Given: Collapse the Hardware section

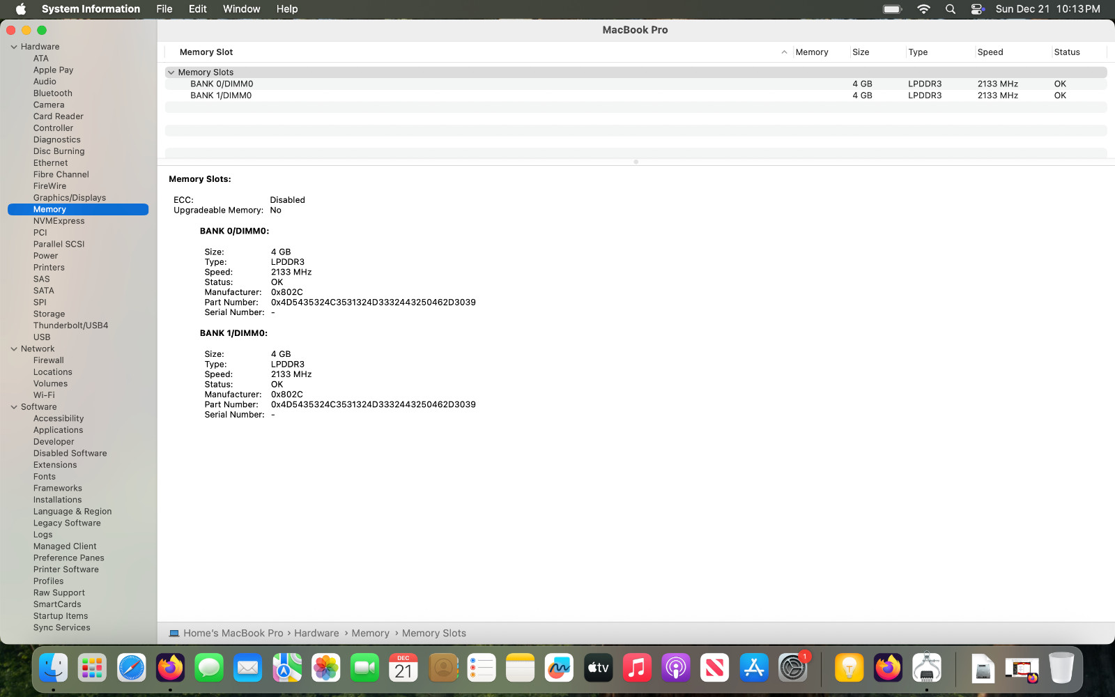Looking at the screenshot, I should 14,47.
